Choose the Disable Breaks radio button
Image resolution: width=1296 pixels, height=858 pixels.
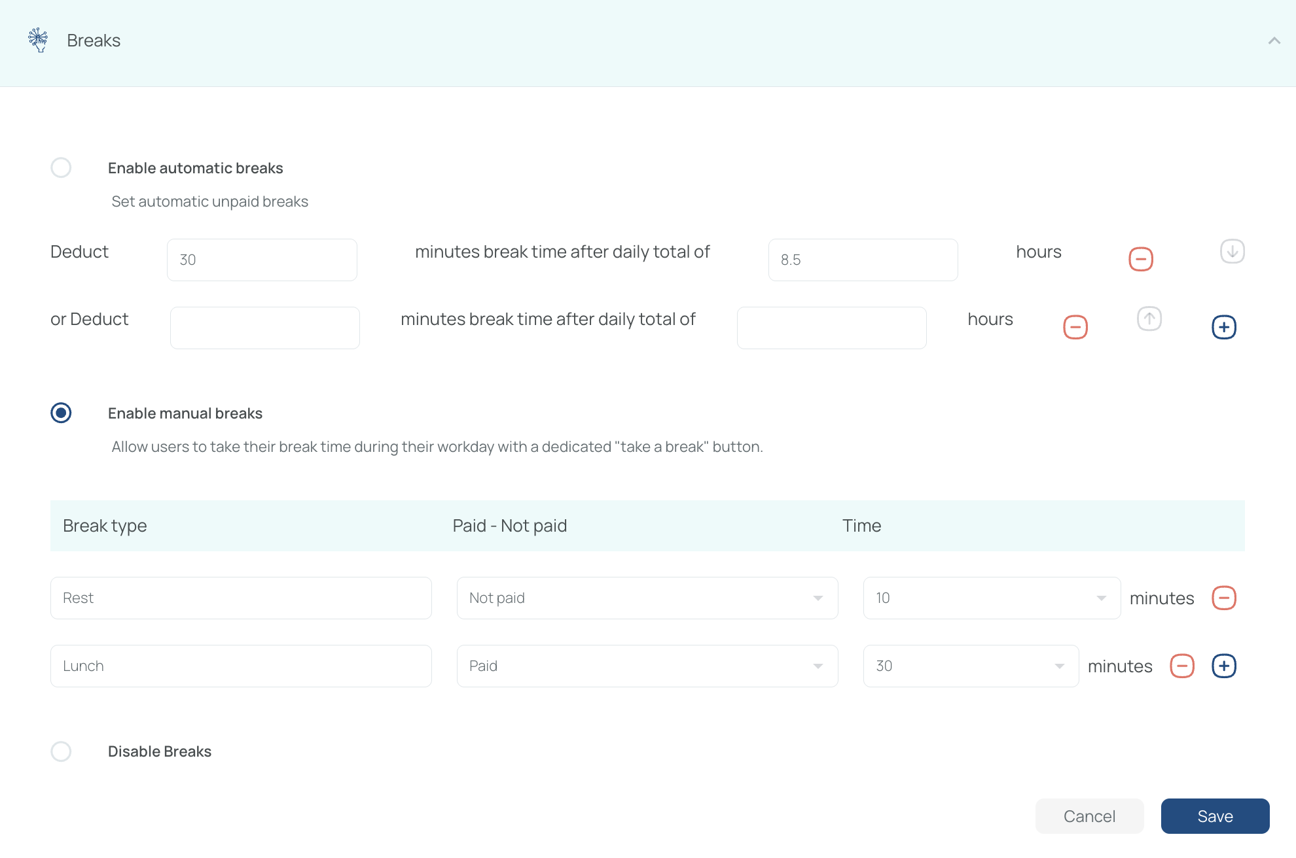point(61,751)
